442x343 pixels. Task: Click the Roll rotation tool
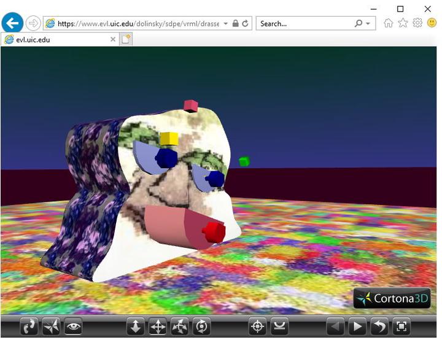(201, 326)
